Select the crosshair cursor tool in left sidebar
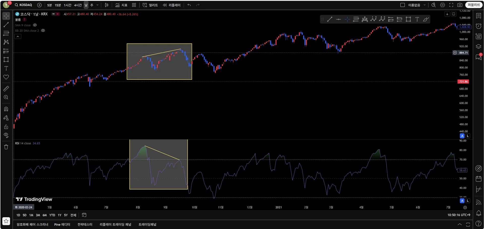This screenshot has width=484, height=229. (x=6, y=16)
